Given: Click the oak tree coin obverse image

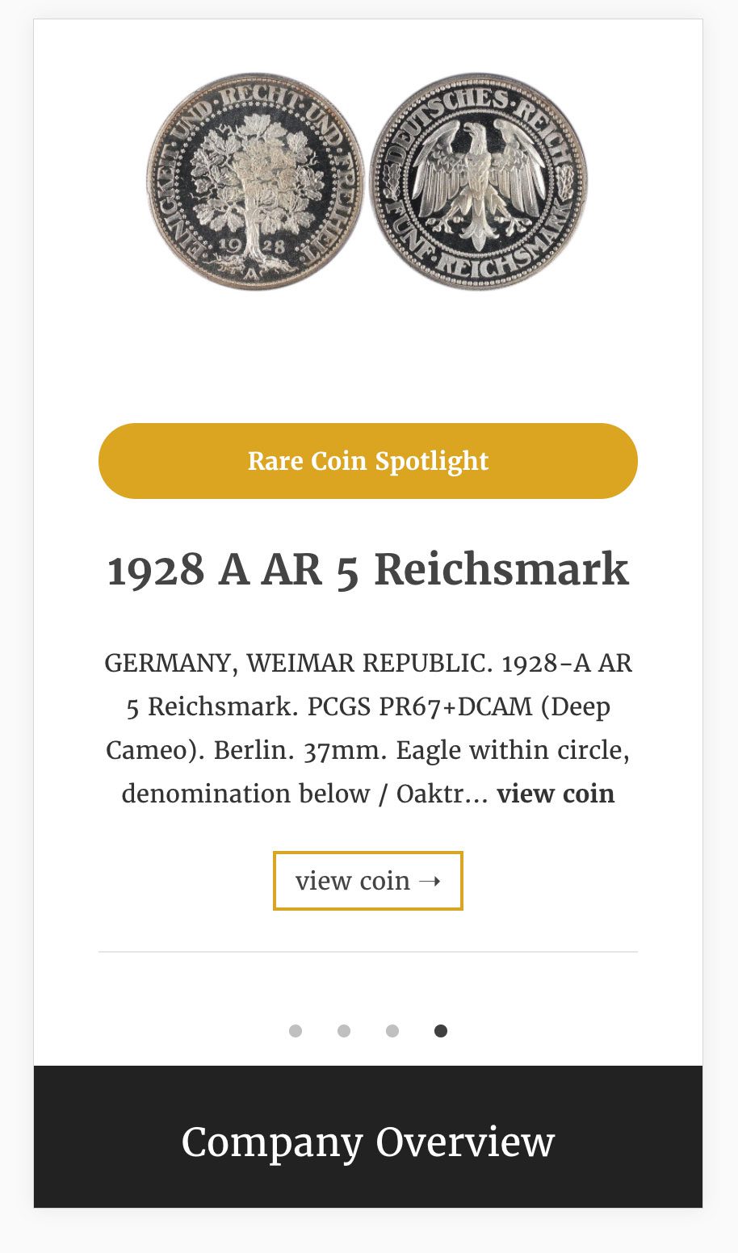Looking at the screenshot, I should click(x=256, y=181).
